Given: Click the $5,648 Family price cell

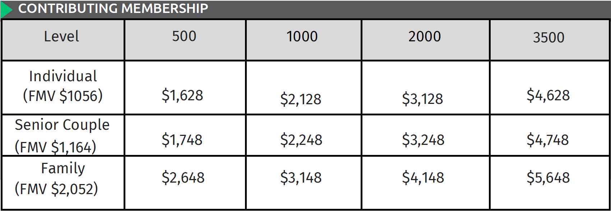Looking at the screenshot, I should [x=548, y=178].
